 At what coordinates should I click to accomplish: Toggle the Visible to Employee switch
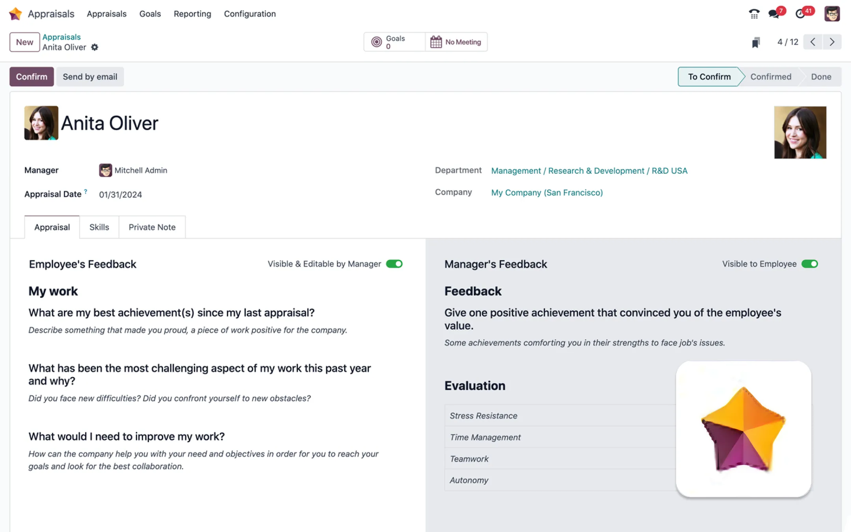[809, 264]
